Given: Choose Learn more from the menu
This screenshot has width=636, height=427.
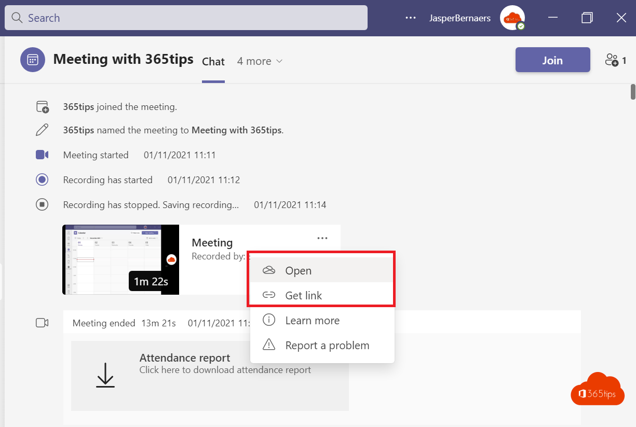Looking at the screenshot, I should click(312, 321).
